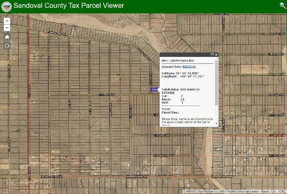The image size is (287, 194).
Task: Zoom in with the plus button
Action: (x=7, y=21)
